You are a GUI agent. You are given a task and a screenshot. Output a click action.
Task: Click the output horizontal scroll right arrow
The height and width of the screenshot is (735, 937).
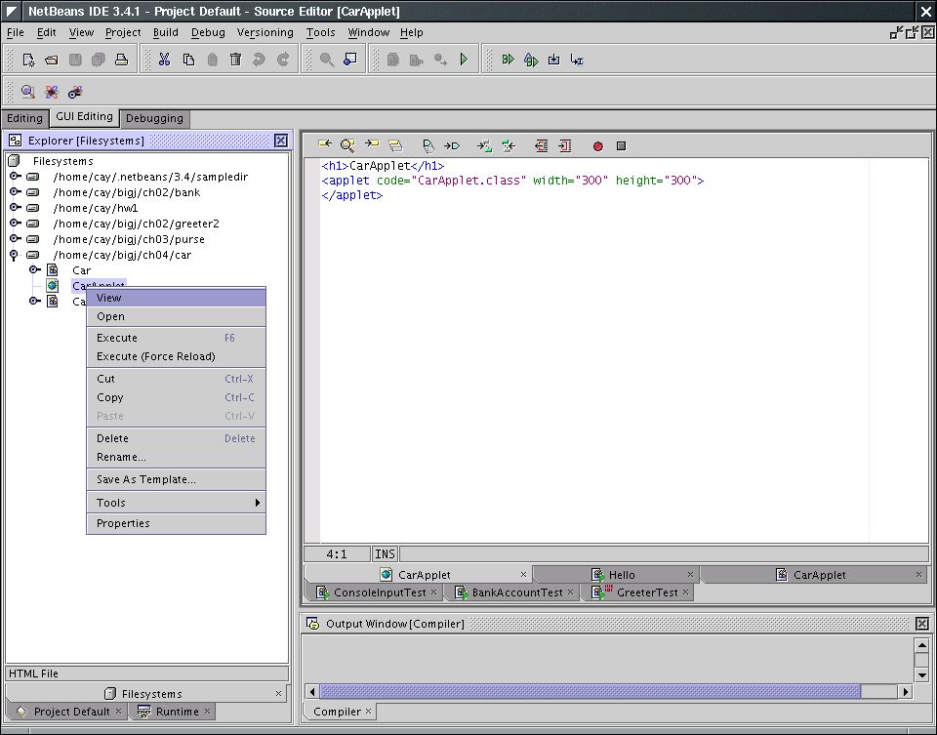pos(906,691)
